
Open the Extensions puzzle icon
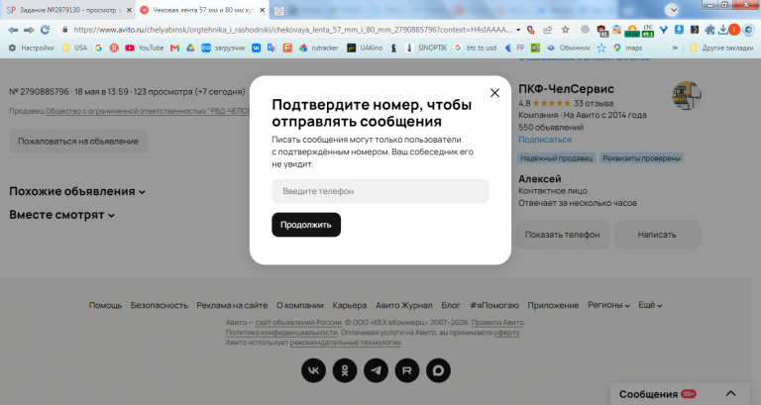709,30
